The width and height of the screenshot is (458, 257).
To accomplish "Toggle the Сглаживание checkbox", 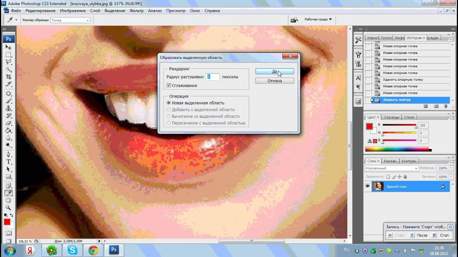I will click(169, 86).
